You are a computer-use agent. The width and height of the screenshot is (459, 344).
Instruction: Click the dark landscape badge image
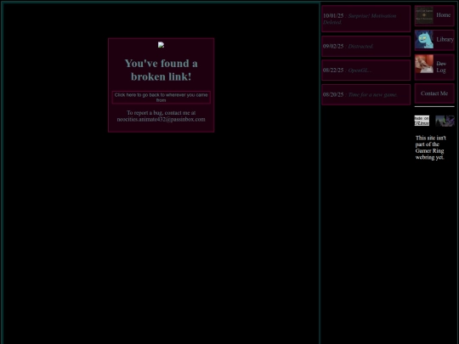[445, 121]
